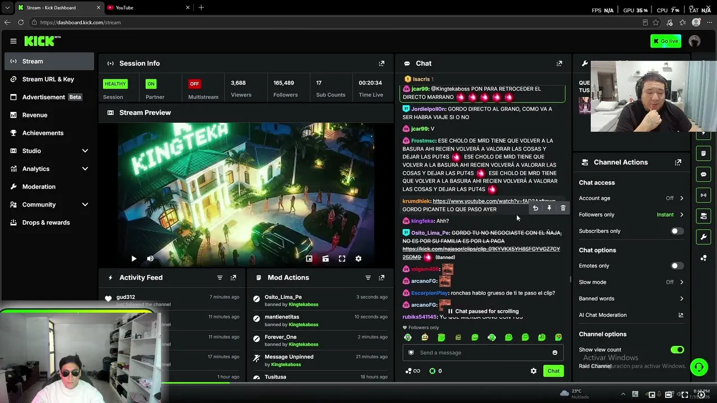Expand the Community sidebar section
This screenshot has width=717, height=403.
click(85, 205)
